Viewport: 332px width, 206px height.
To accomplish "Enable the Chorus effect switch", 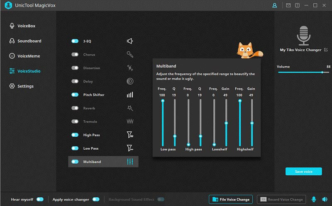I will coord(75,55).
